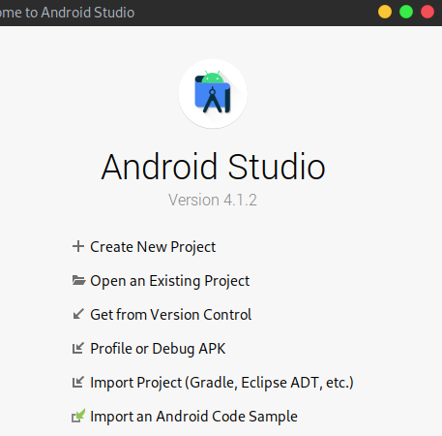Image resolution: width=442 pixels, height=436 pixels.
Task: Select Import Project (Gradle, Eclipse ADT, etc.)
Action: tap(221, 383)
